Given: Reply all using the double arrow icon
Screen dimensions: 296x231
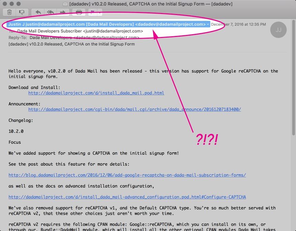Looking at the screenshot, I should [x=50, y=12].
